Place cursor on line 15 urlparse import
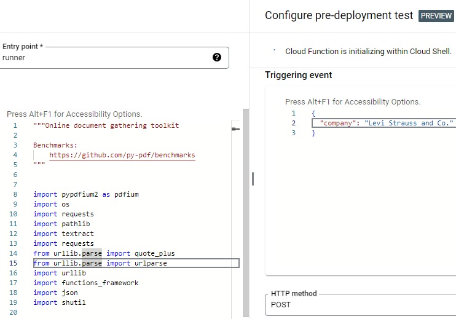This screenshot has width=456, height=319. 136,263
